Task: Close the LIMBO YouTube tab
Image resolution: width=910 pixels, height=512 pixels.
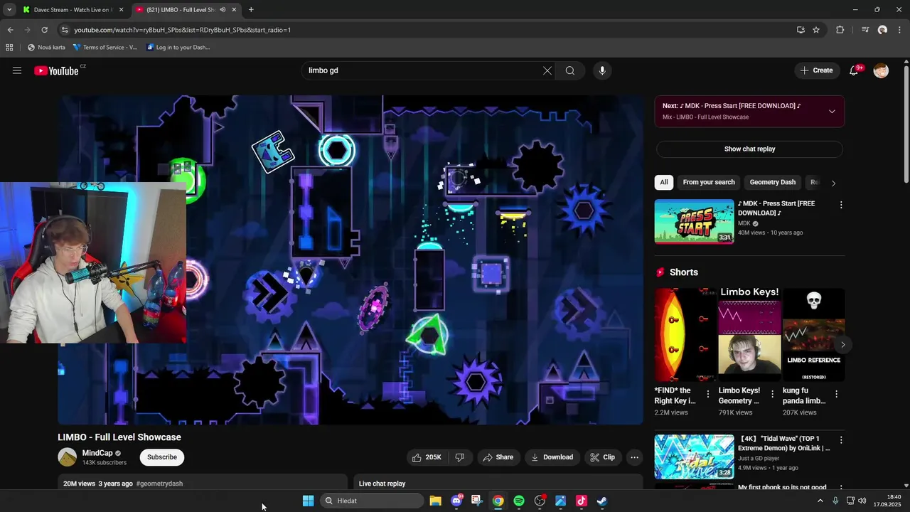Action: (x=234, y=10)
